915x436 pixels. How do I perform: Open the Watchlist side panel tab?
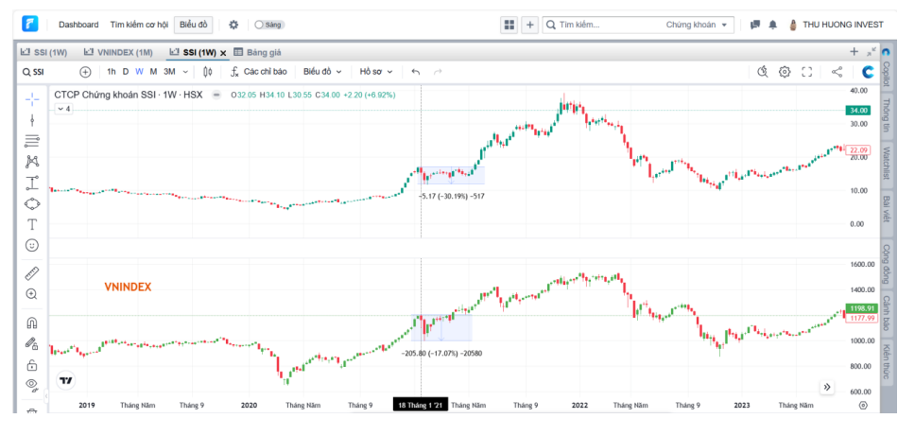tap(886, 163)
